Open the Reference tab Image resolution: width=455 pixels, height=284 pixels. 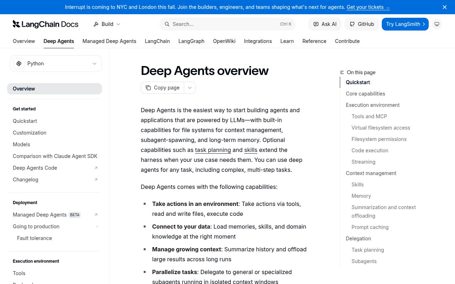point(314,41)
